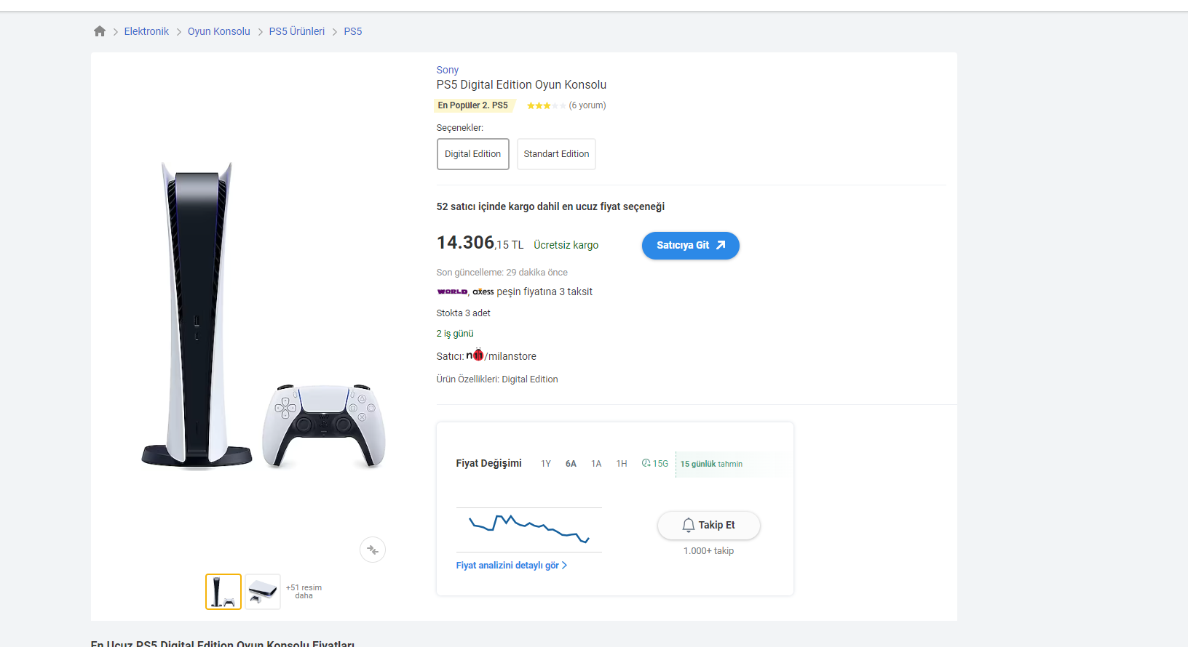Open the Sony brand link
This screenshot has width=1188, height=647.
coord(448,70)
